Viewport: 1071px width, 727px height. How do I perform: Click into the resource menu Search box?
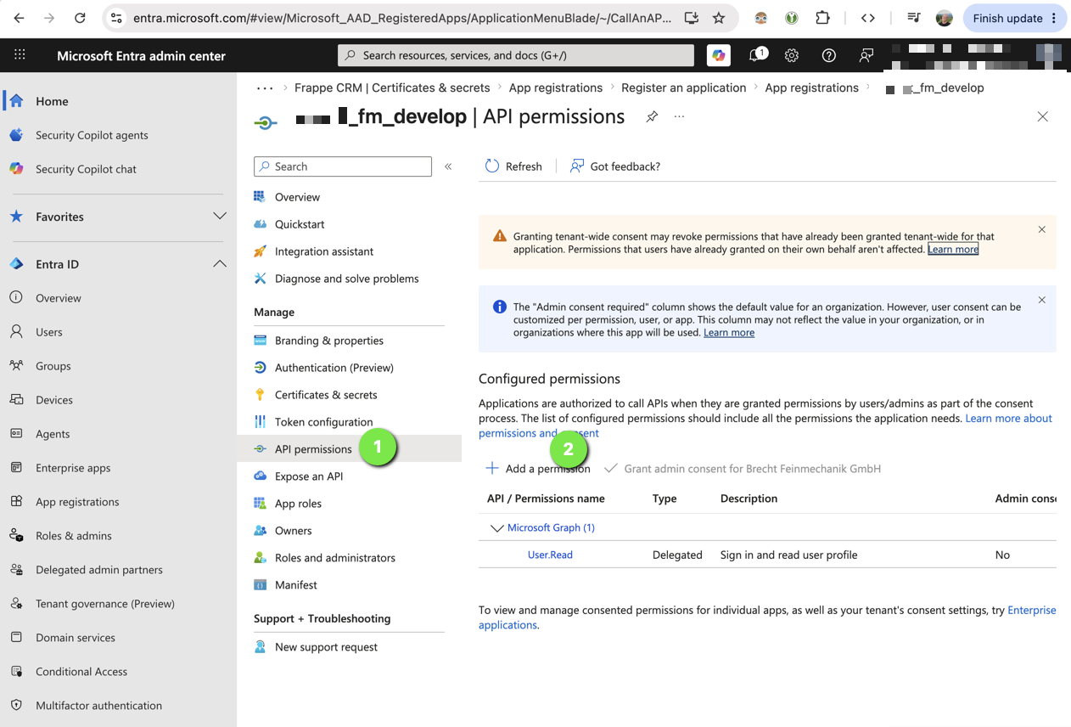pos(343,166)
